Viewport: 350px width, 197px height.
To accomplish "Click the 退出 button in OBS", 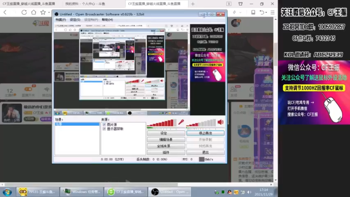I will tap(205, 152).
